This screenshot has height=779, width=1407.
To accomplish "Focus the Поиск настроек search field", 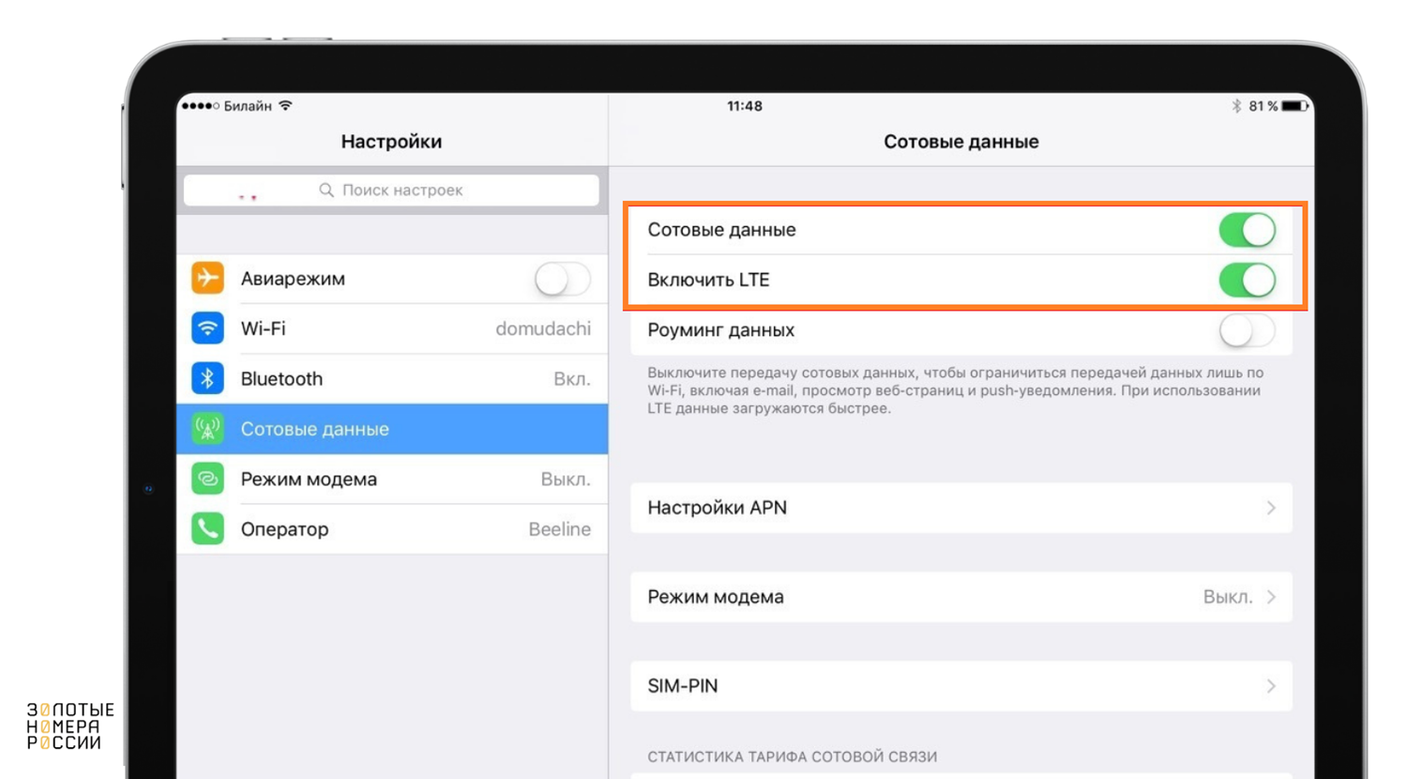I will pyautogui.click(x=391, y=191).
